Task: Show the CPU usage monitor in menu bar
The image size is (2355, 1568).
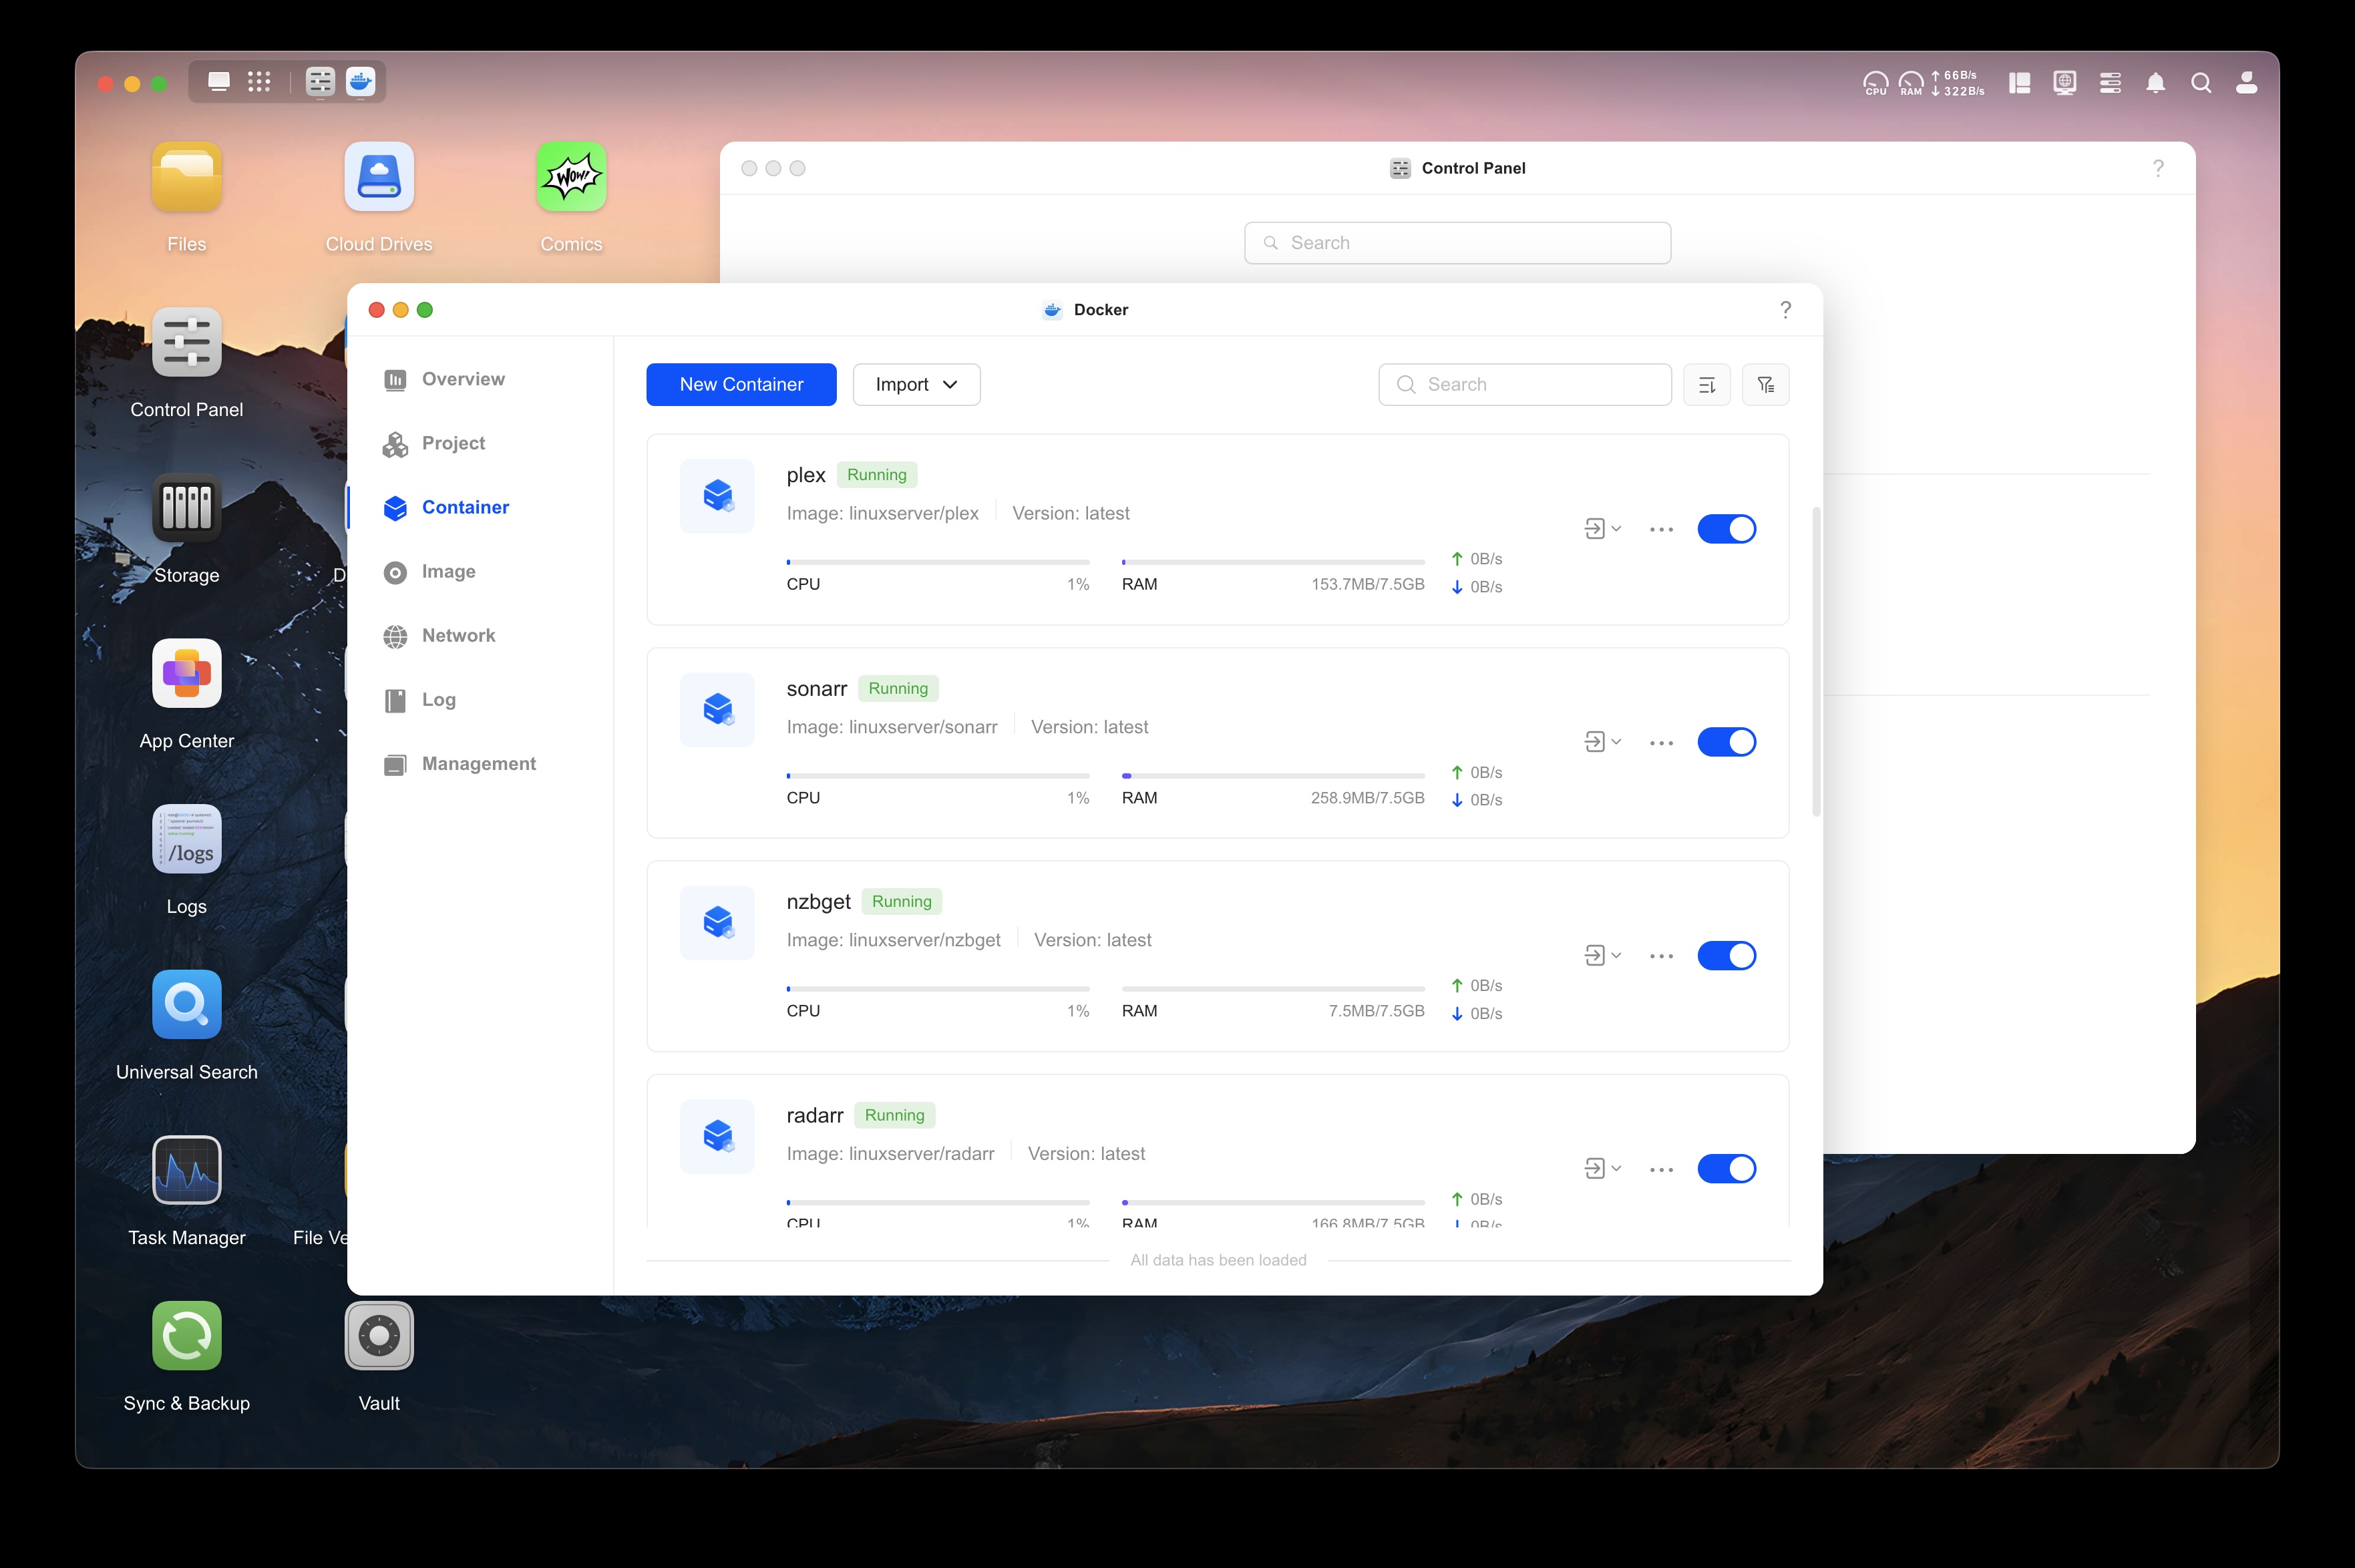Action: [1875, 83]
